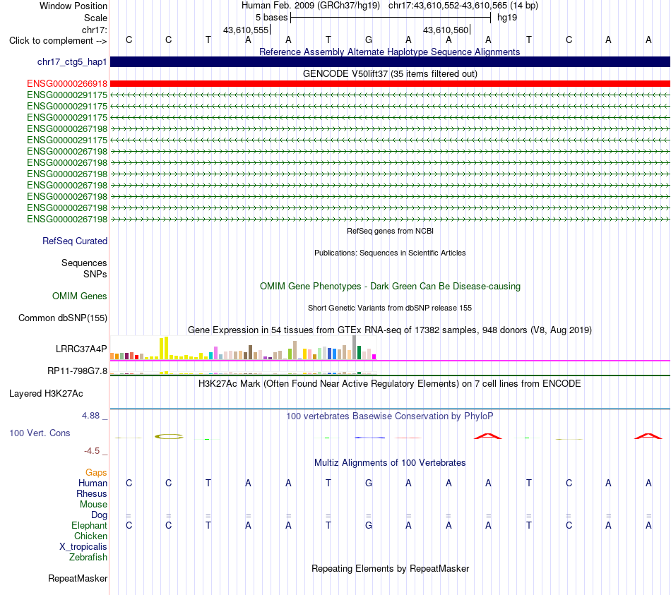
Task: Click the '5 bases' scale bar label
Action: [x=272, y=18]
